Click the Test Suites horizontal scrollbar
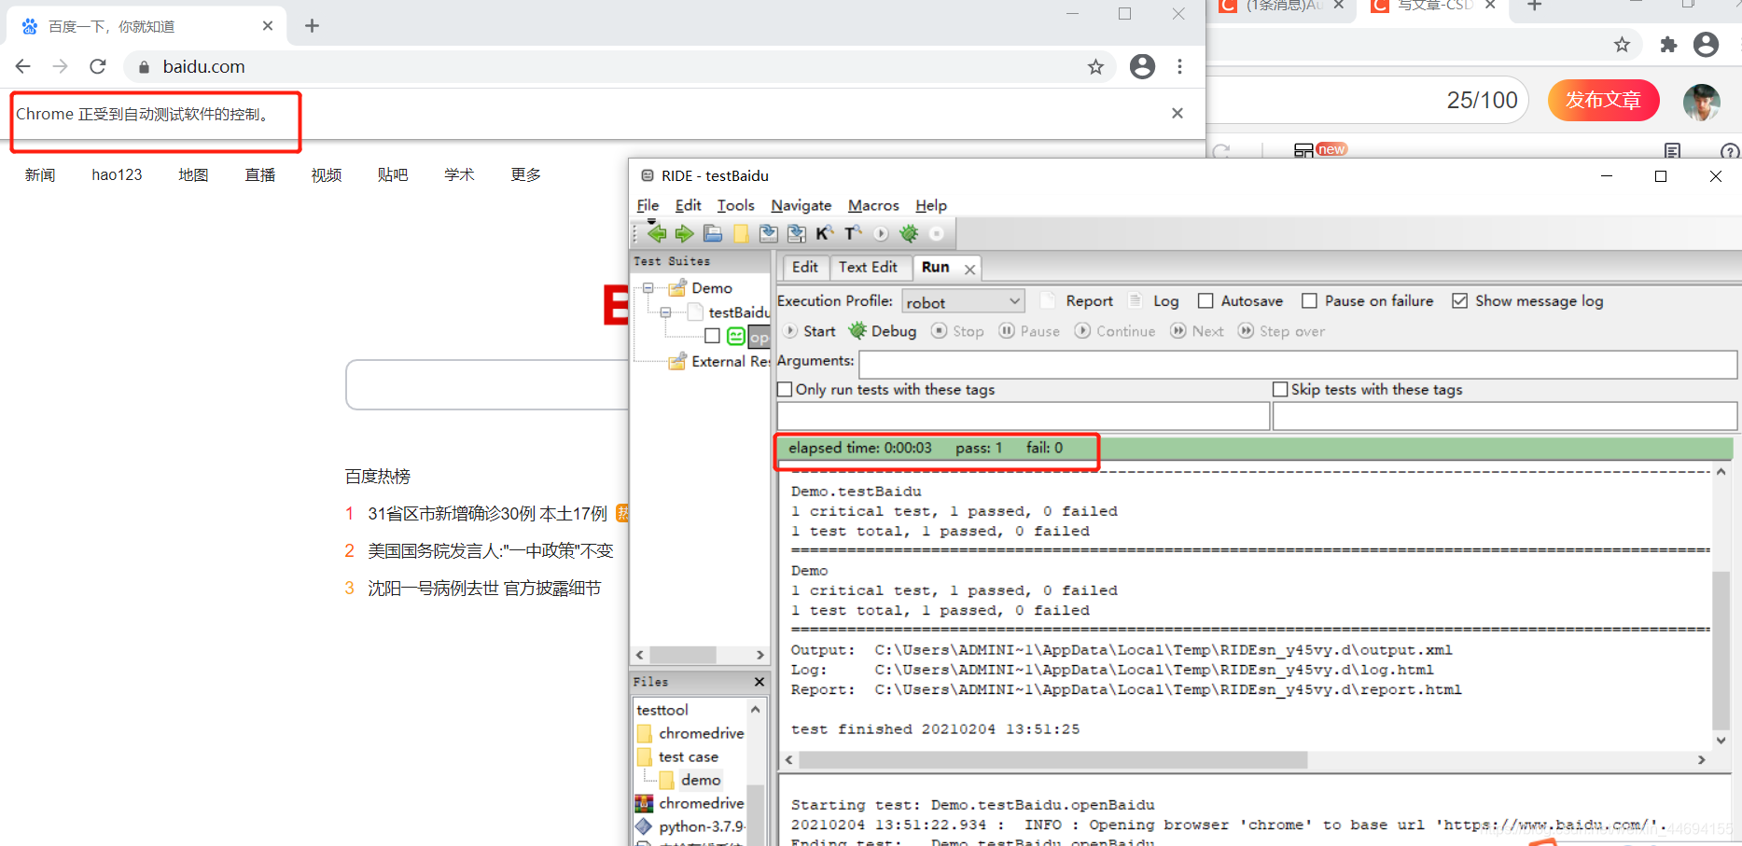 (x=682, y=655)
